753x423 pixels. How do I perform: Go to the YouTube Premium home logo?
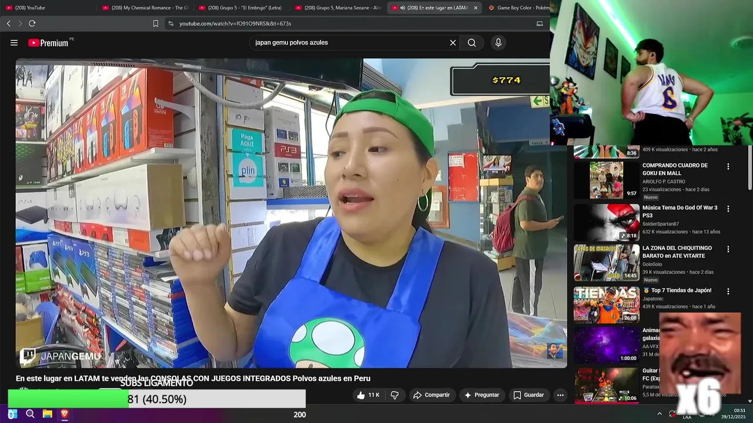(x=48, y=43)
